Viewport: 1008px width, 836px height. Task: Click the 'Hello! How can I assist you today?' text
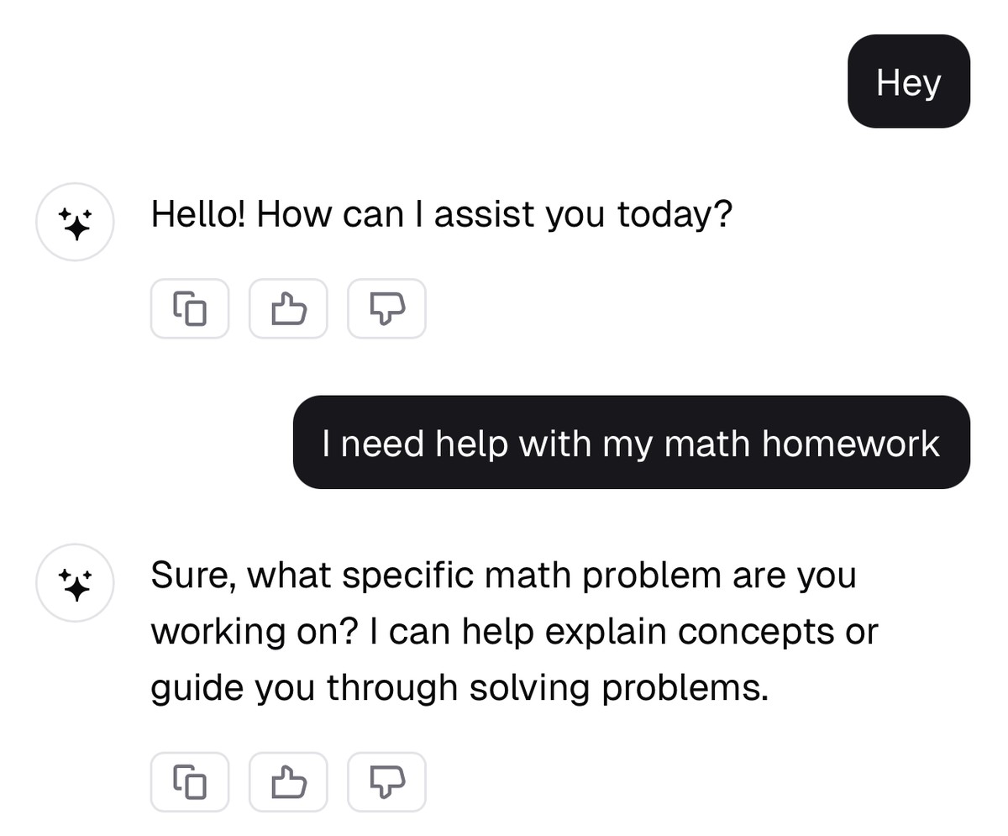[442, 215]
